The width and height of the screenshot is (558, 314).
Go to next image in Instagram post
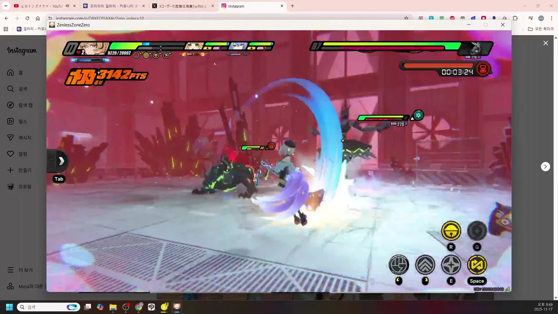tap(545, 167)
